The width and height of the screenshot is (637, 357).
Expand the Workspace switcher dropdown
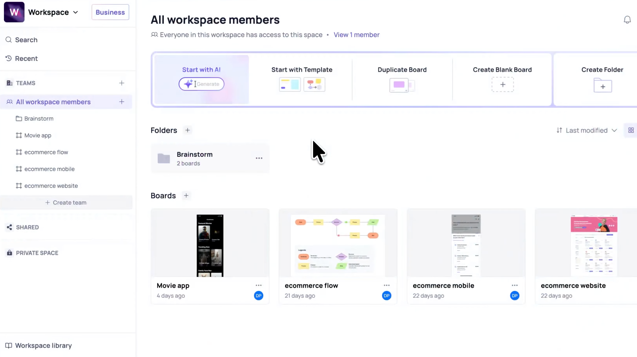click(x=75, y=12)
